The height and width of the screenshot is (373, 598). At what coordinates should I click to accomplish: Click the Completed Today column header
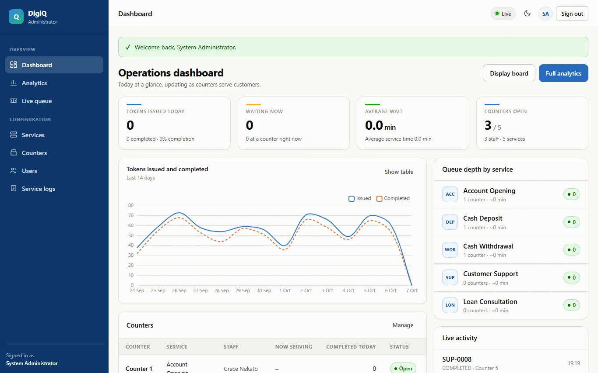click(351, 347)
